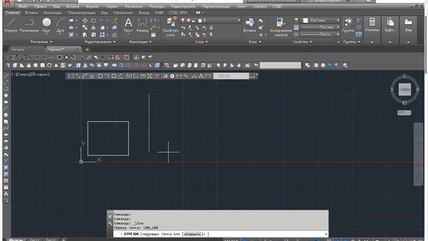
Task: Click the rectangle icon in Рисование panel
Action: tap(72, 21)
